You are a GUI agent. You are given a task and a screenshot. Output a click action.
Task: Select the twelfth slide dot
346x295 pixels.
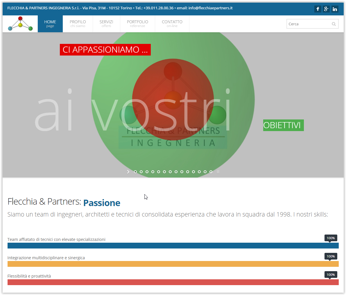pyautogui.click(x=199, y=172)
